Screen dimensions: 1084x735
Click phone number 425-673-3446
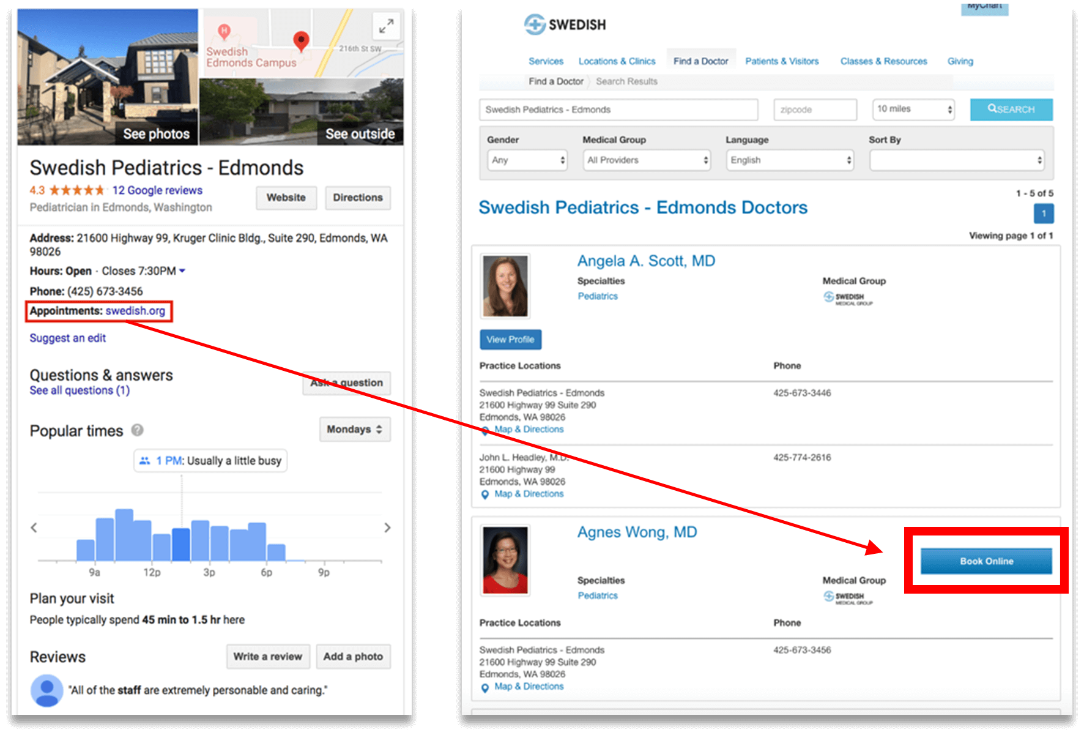tap(802, 393)
